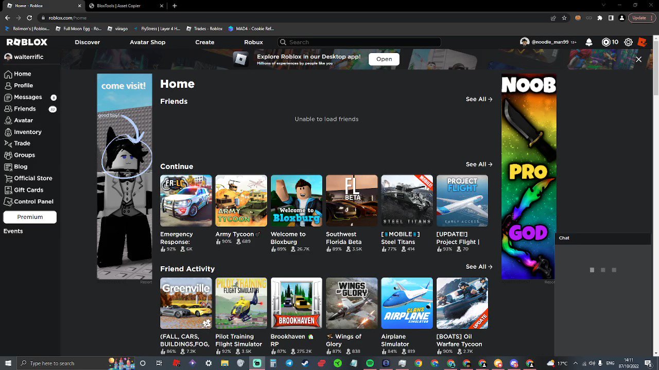Open Groups in the sidebar
This screenshot has width=659, height=370.
[20, 155]
